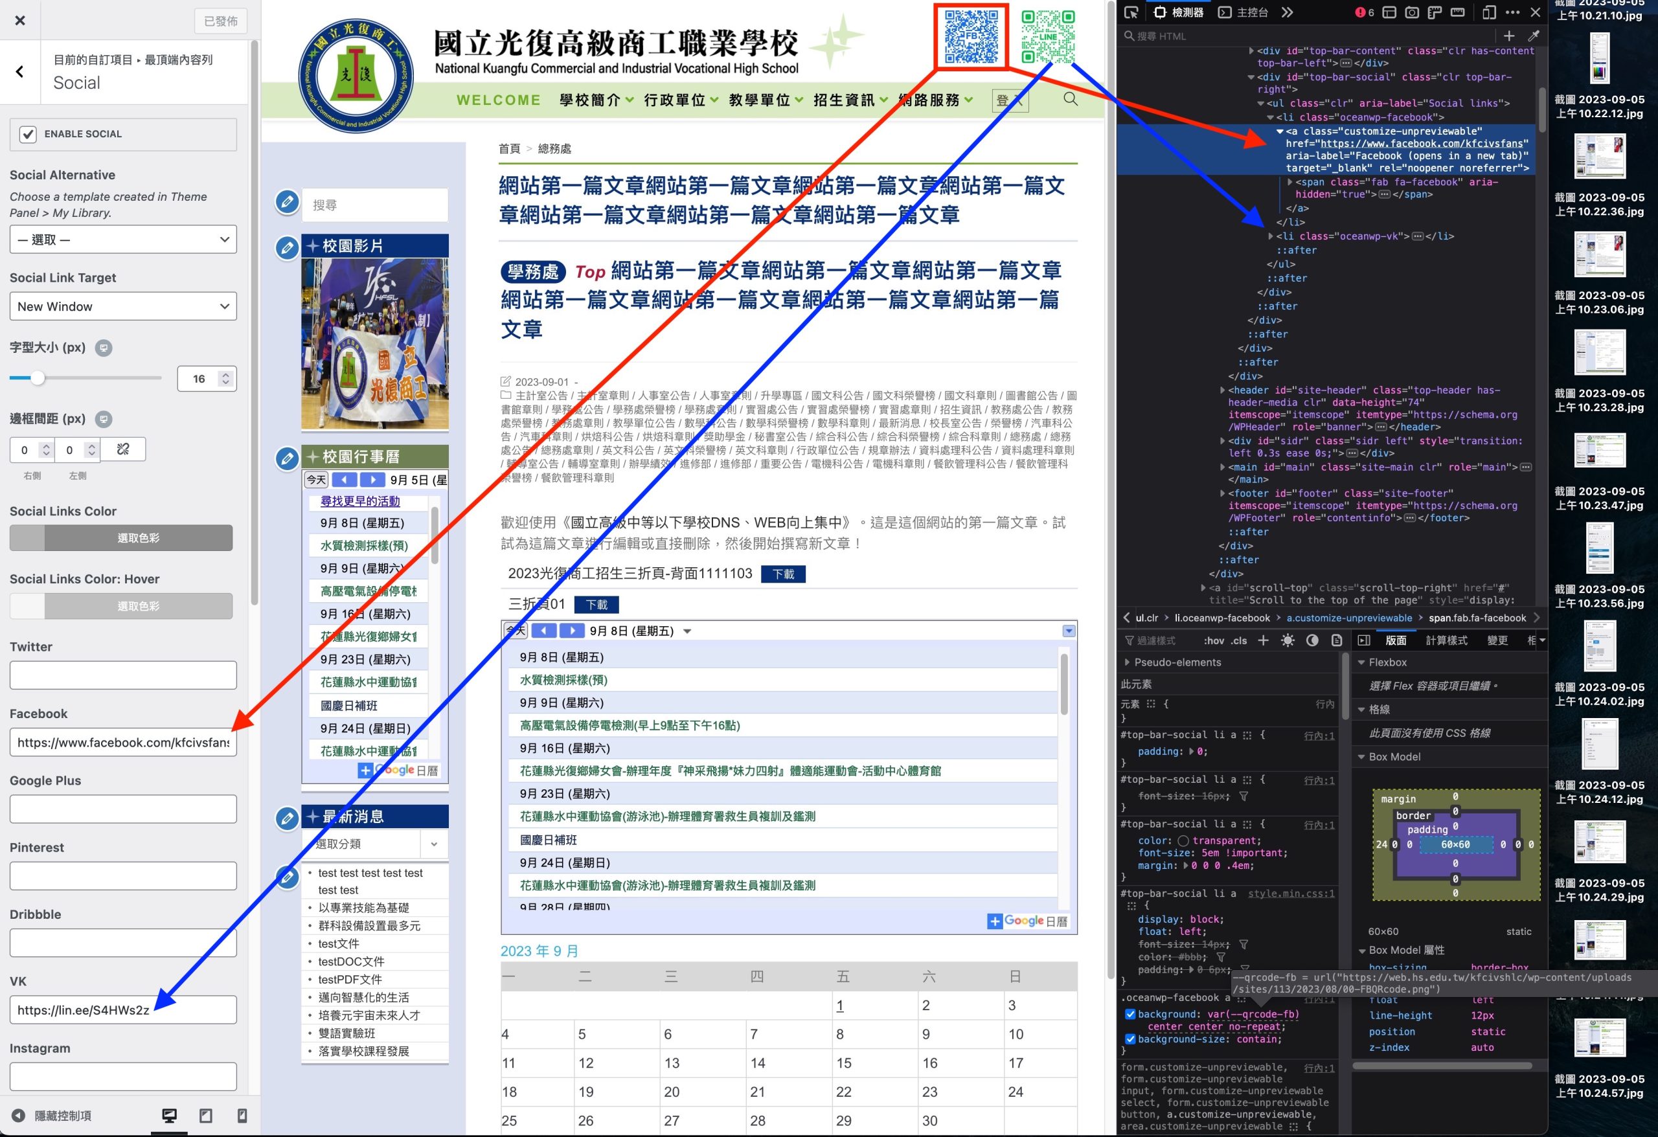Toggle print media simulation page icon
This screenshot has height=1137, width=1658.
point(1336,640)
